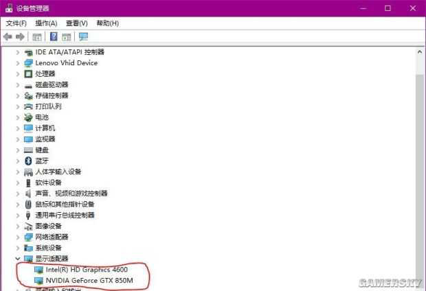
Task: Click the Forward arrow toolbar icon
Action: (x=20, y=36)
